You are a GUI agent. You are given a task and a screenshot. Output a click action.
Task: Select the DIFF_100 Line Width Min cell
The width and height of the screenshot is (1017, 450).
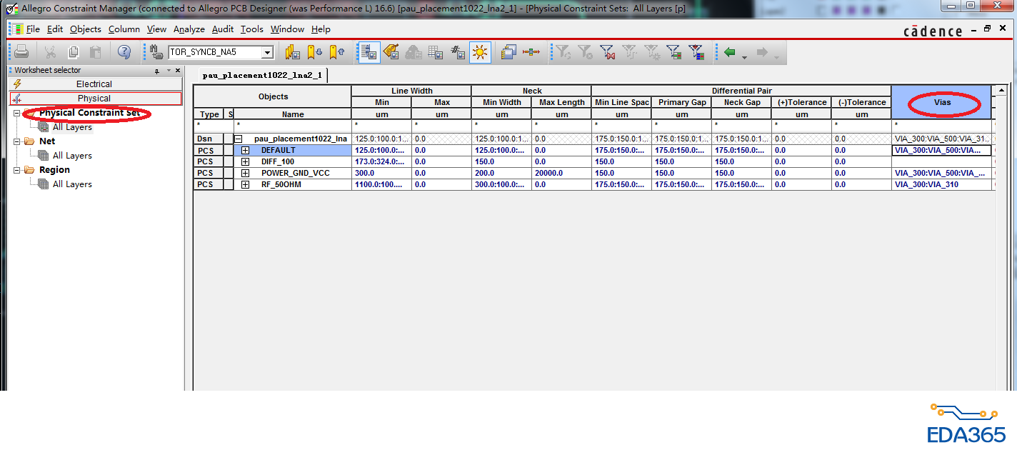tap(381, 161)
